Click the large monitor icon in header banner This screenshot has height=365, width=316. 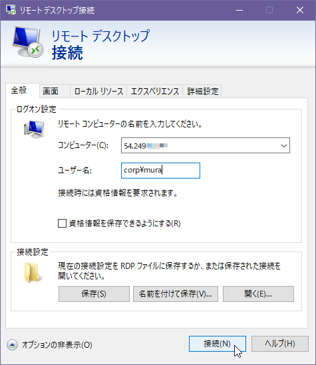coord(28,42)
